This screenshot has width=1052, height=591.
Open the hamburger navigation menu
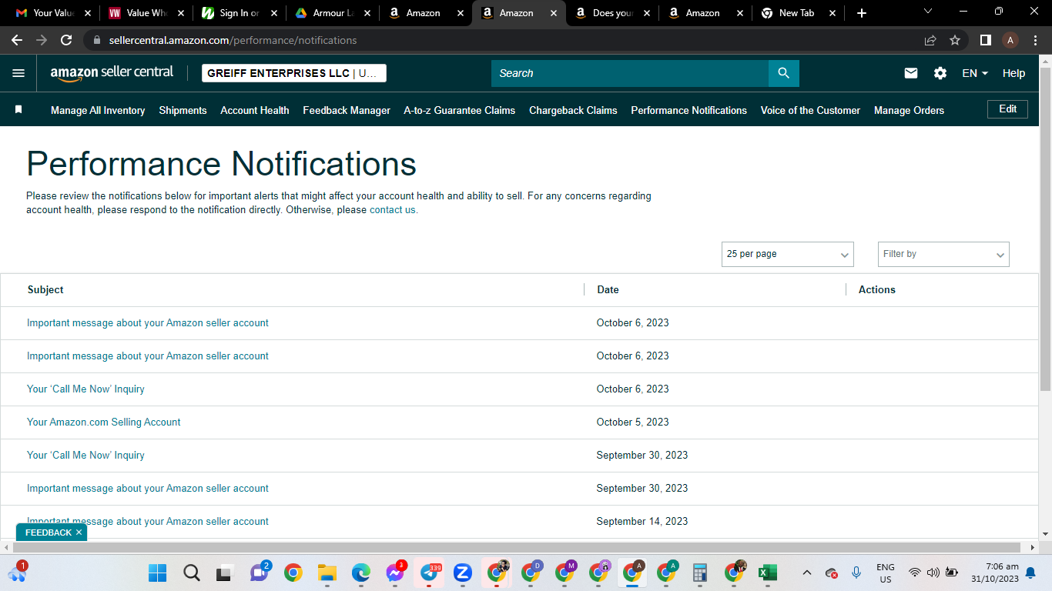point(18,73)
